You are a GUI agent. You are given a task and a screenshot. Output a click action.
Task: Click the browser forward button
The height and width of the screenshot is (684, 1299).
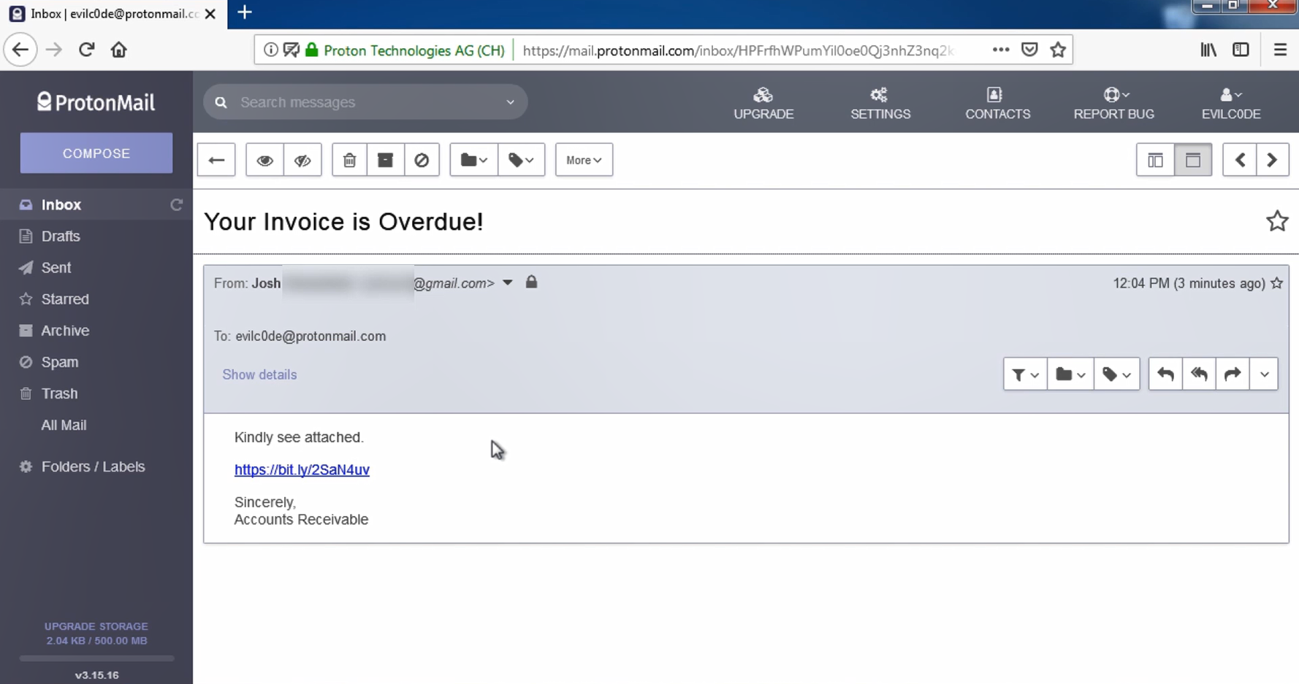53,50
